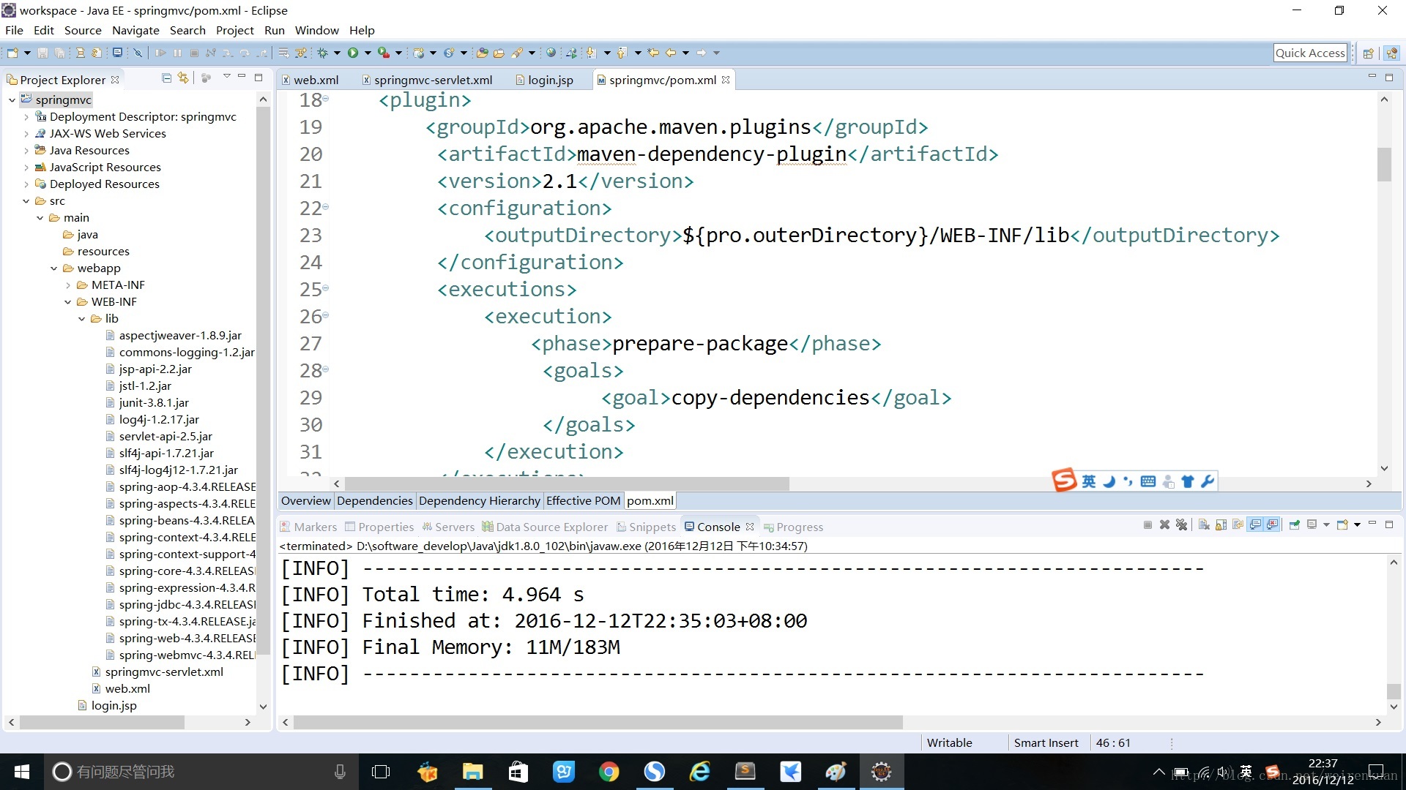Viewport: 1406px width, 790px height.
Task: Expand the META-INF folder
Action: click(68, 285)
